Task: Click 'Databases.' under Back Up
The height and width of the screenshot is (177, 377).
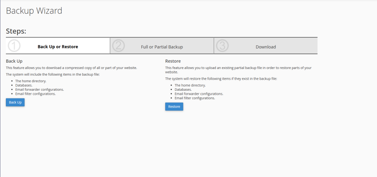Action: (24, 85)
